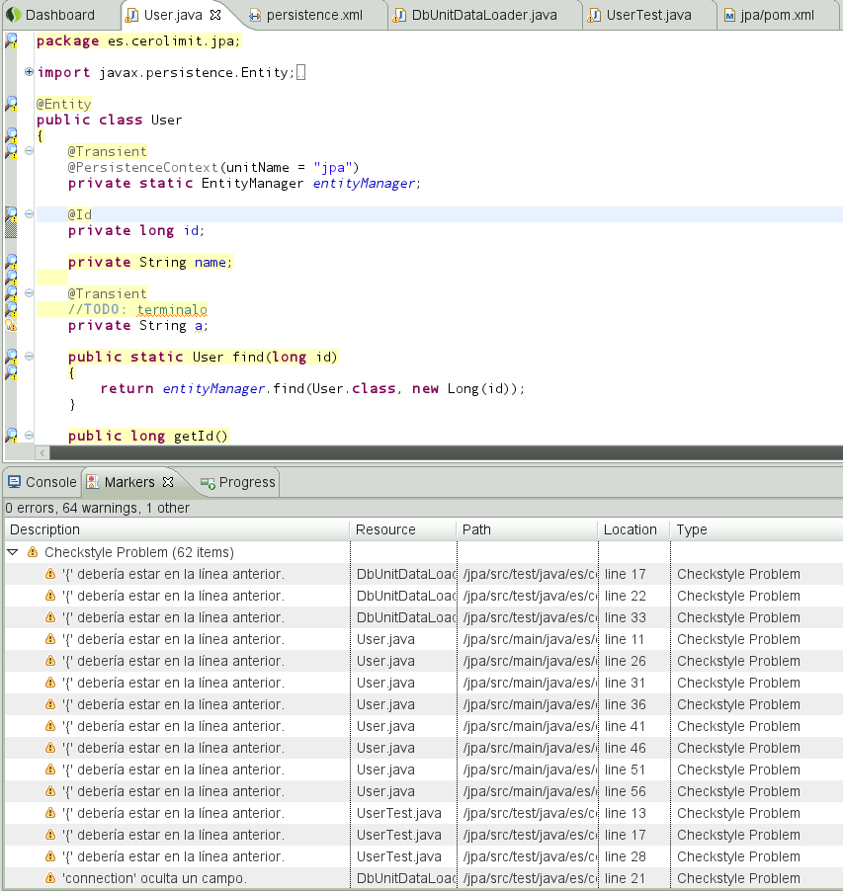This screenshot has width=843, height=891.
Task: Click persistence.xml tab file icon
Action: (x=255, y=16)
